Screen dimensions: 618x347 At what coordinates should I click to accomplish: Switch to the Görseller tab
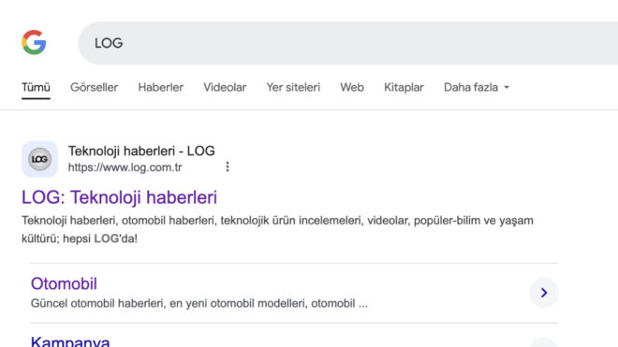[x=94, y=87]
